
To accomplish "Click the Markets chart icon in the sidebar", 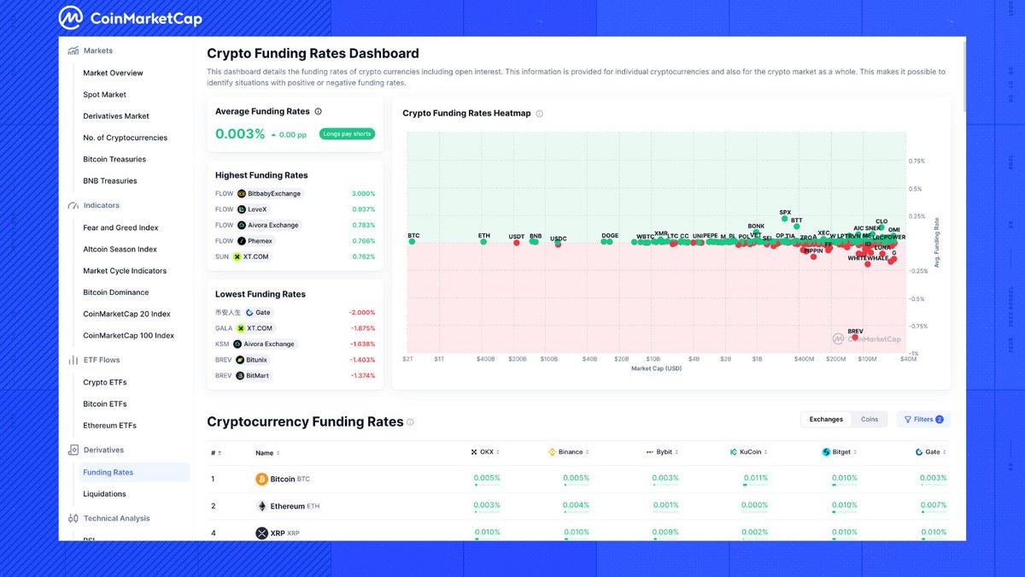I will point(73,50).
